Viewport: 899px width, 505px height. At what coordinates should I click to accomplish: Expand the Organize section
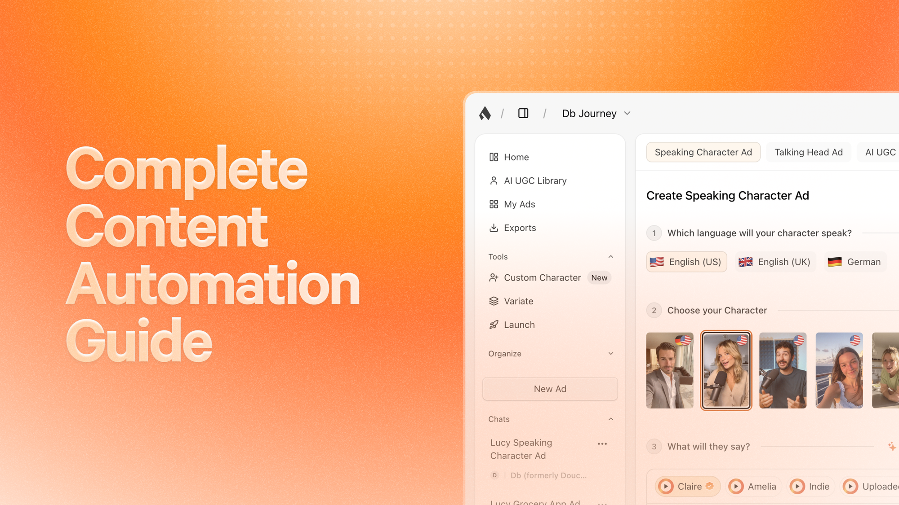pyautogui.click(x=610, y=354)
